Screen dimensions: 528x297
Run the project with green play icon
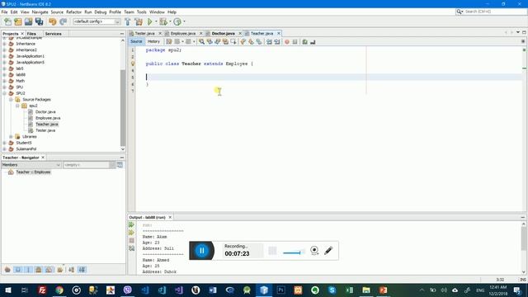coord(150,22)
